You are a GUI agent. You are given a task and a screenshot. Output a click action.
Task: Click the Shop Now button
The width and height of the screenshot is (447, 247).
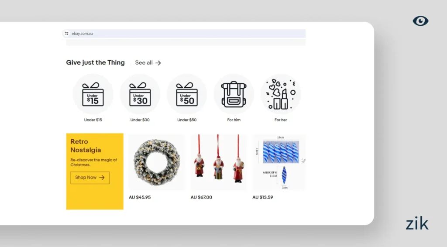[x=90, y=178]
